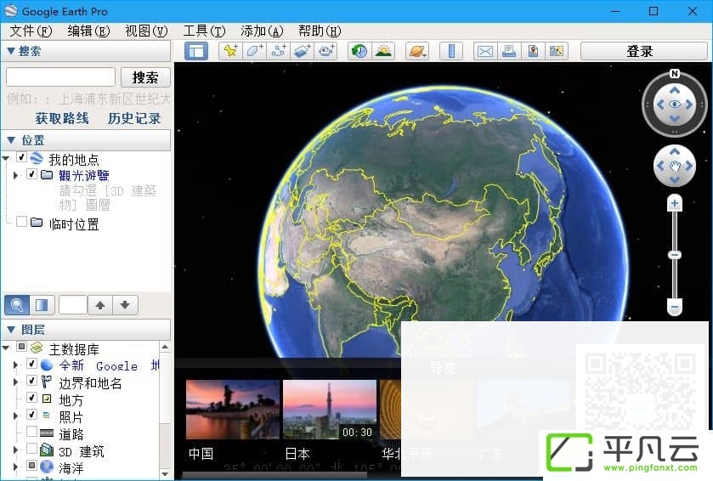Image resolution: width=713 pixels, height=481 pixels.
Task: Click the save image icon
Action: coord(557,51)
